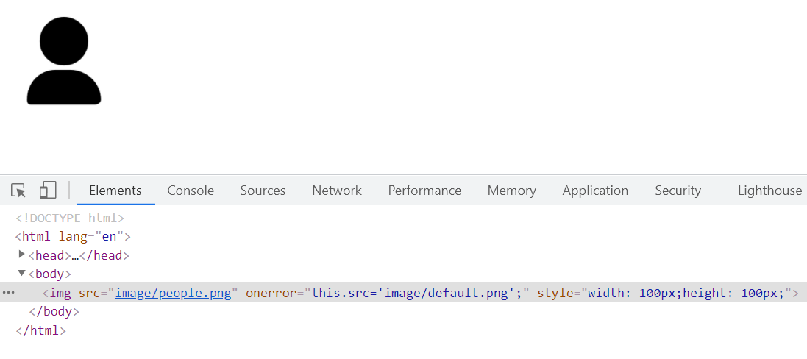Select the html lang="en" node

73,237
